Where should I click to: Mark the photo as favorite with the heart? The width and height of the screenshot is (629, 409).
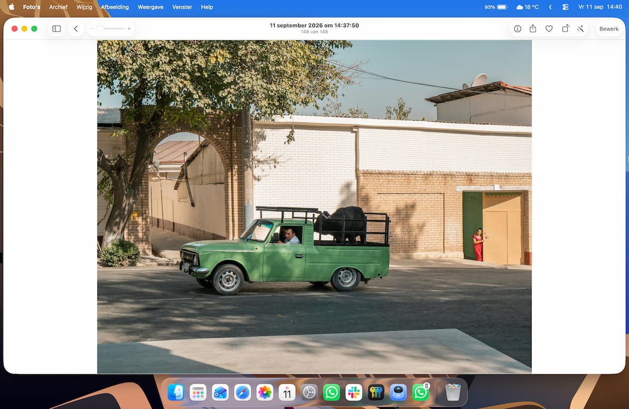click(x=549, y=29)
